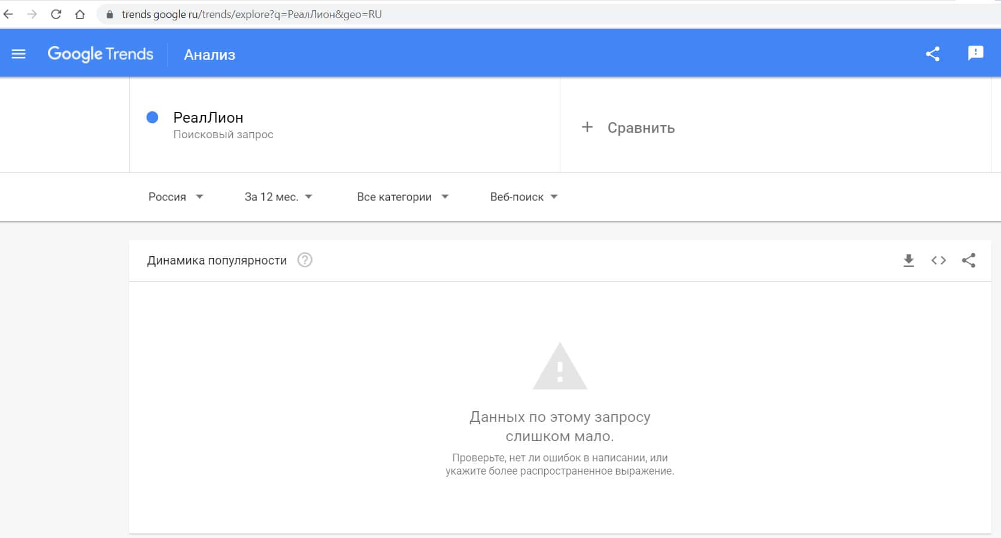The height and width of the screenshot is (538, 1001).
Task: Open the За 12 мес. period dropdown
Action: click(x=278, y=197)
